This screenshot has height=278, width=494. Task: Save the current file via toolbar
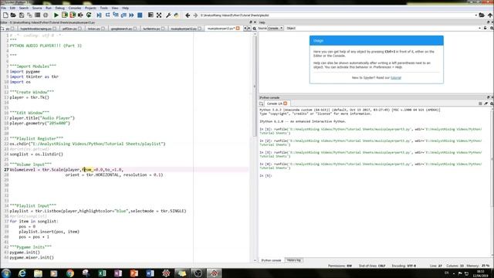22,15
